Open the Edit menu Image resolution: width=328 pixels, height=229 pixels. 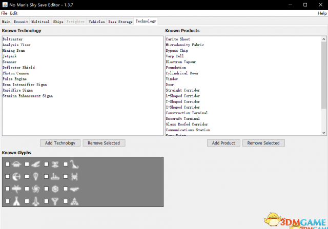pyautogui.click(x=14, y=13)
